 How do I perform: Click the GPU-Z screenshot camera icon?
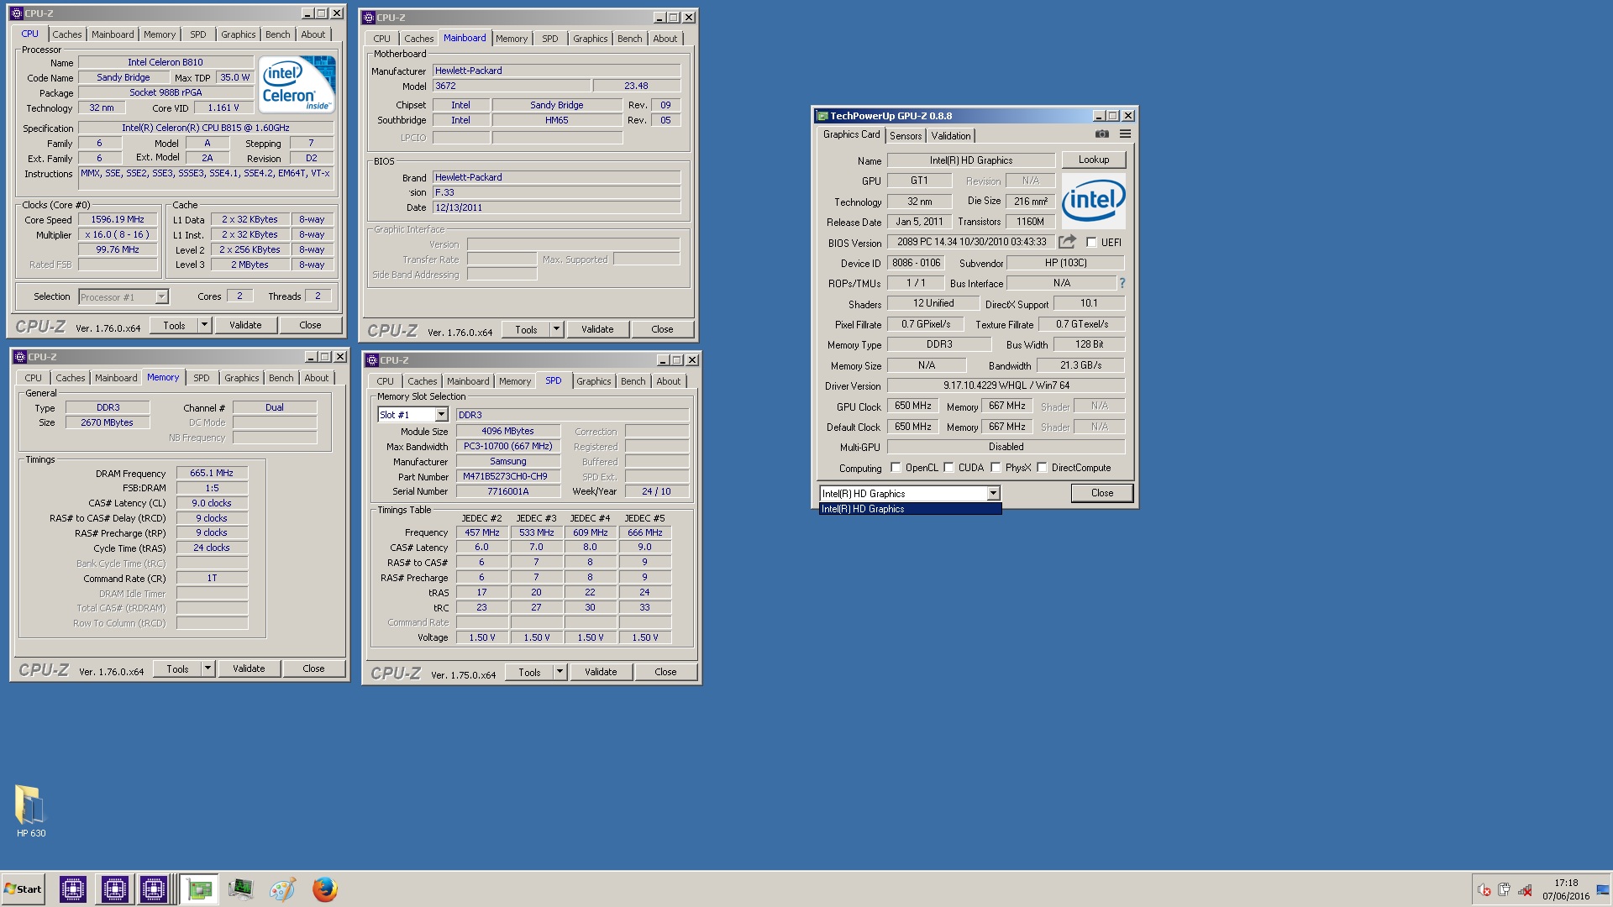[1102, 134]
